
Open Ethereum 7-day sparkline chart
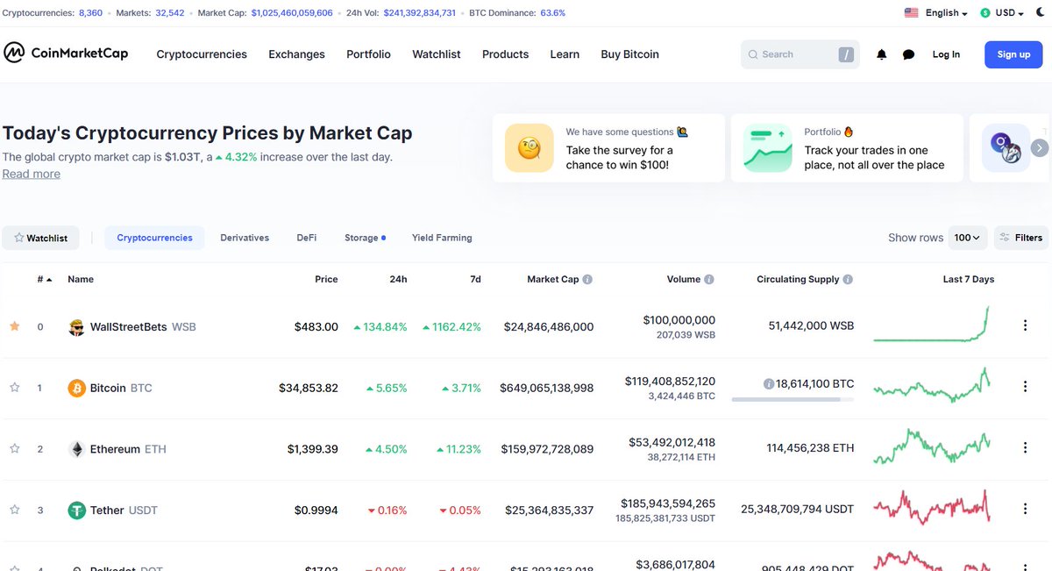[x=931, y=446]
